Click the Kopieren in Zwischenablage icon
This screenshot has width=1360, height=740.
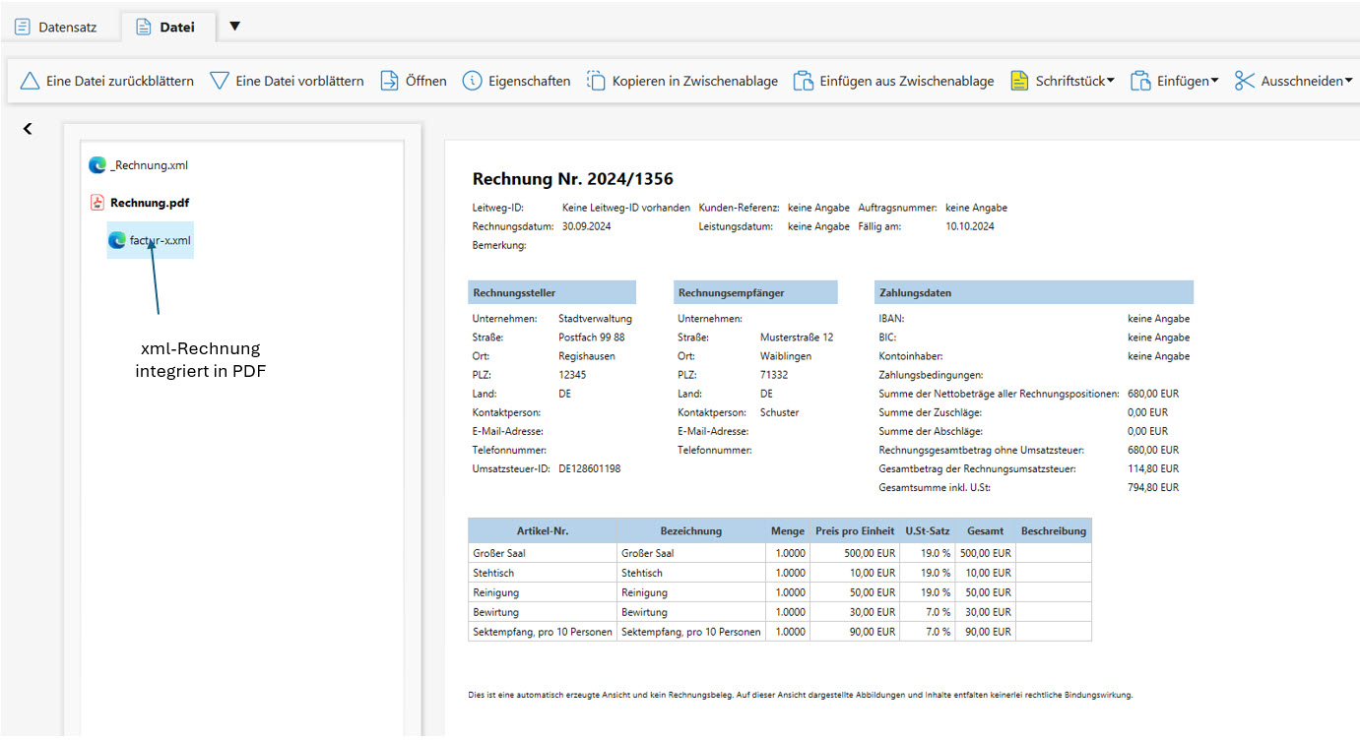(596, 81)
